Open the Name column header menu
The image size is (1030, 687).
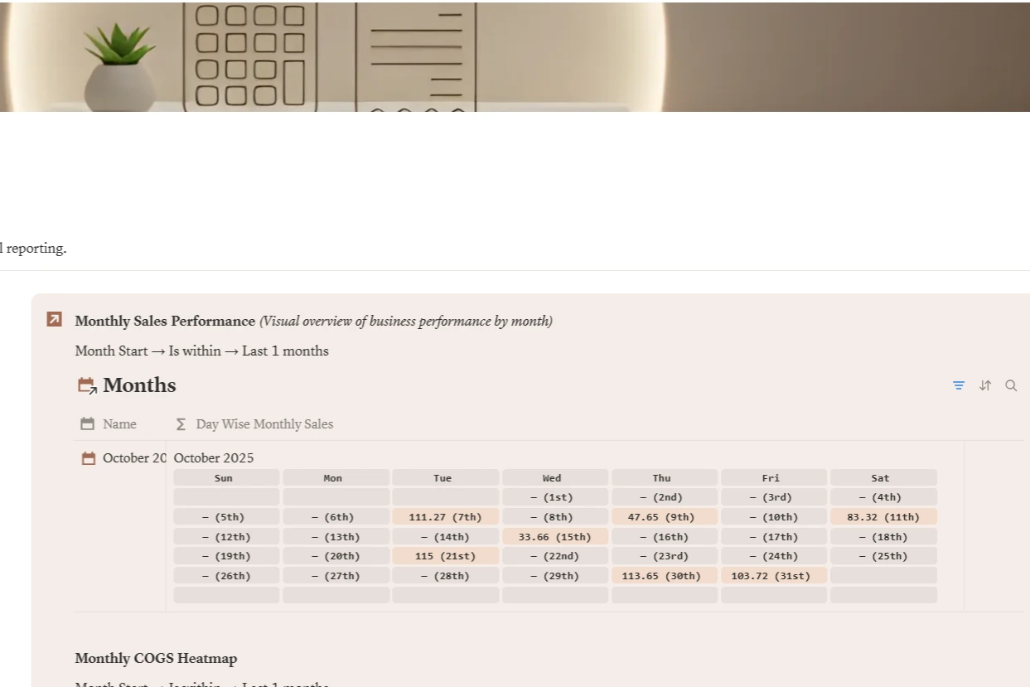tap(119, 424)
